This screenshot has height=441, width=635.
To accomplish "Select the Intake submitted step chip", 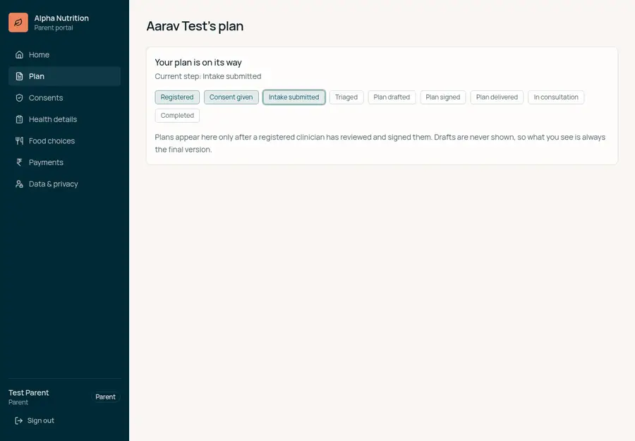I will (294, 97).
